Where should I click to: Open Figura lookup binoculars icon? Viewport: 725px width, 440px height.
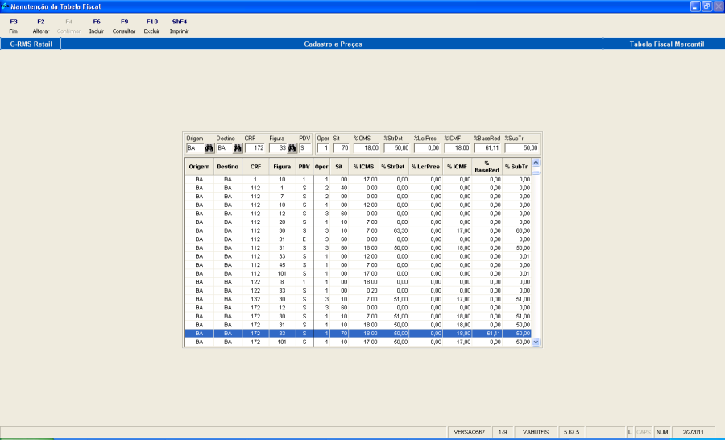[x=292, y=148]
